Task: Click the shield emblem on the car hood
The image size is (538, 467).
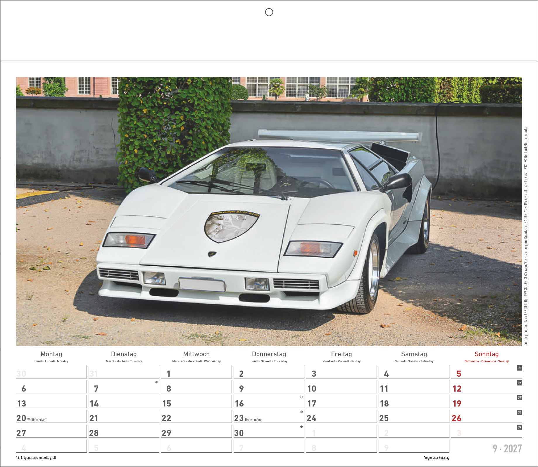Action: click(232, 227)
